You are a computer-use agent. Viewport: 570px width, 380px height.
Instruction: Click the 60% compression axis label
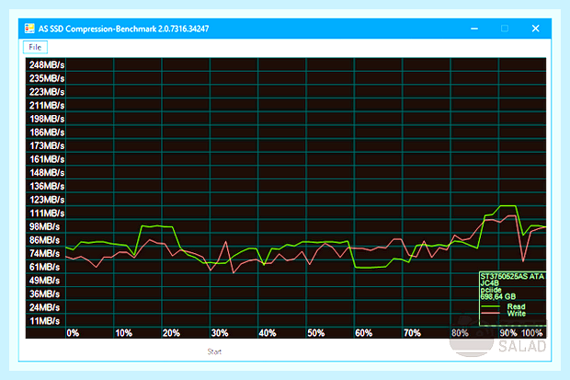(364, 333)
